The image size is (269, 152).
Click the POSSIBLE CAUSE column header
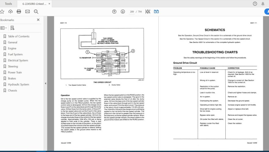[207, 68]
